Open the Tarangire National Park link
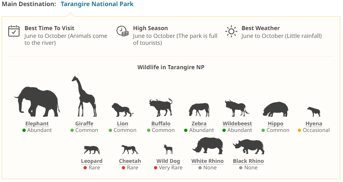Image resolution: width=343 pixels, height=182 pixels. point(97,4)
